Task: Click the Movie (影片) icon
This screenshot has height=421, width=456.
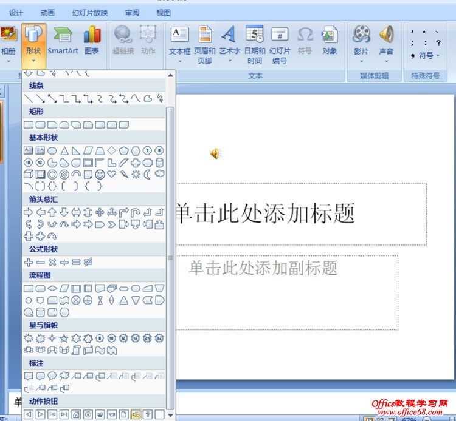Action: [x=361, y=34]
